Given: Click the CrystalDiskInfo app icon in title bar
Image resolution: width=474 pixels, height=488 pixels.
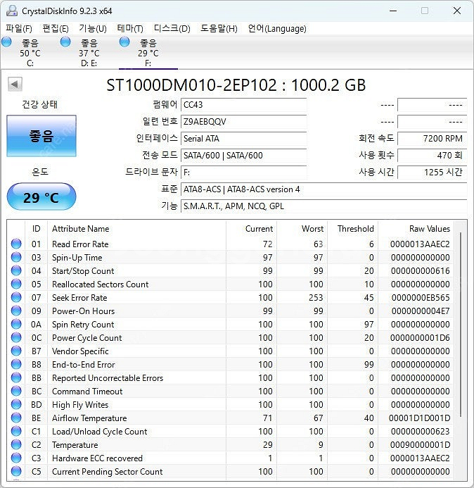Looking at the screenshot, I should pos(12,11).
